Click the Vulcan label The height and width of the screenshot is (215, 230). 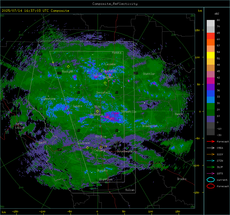coord(130,190)
